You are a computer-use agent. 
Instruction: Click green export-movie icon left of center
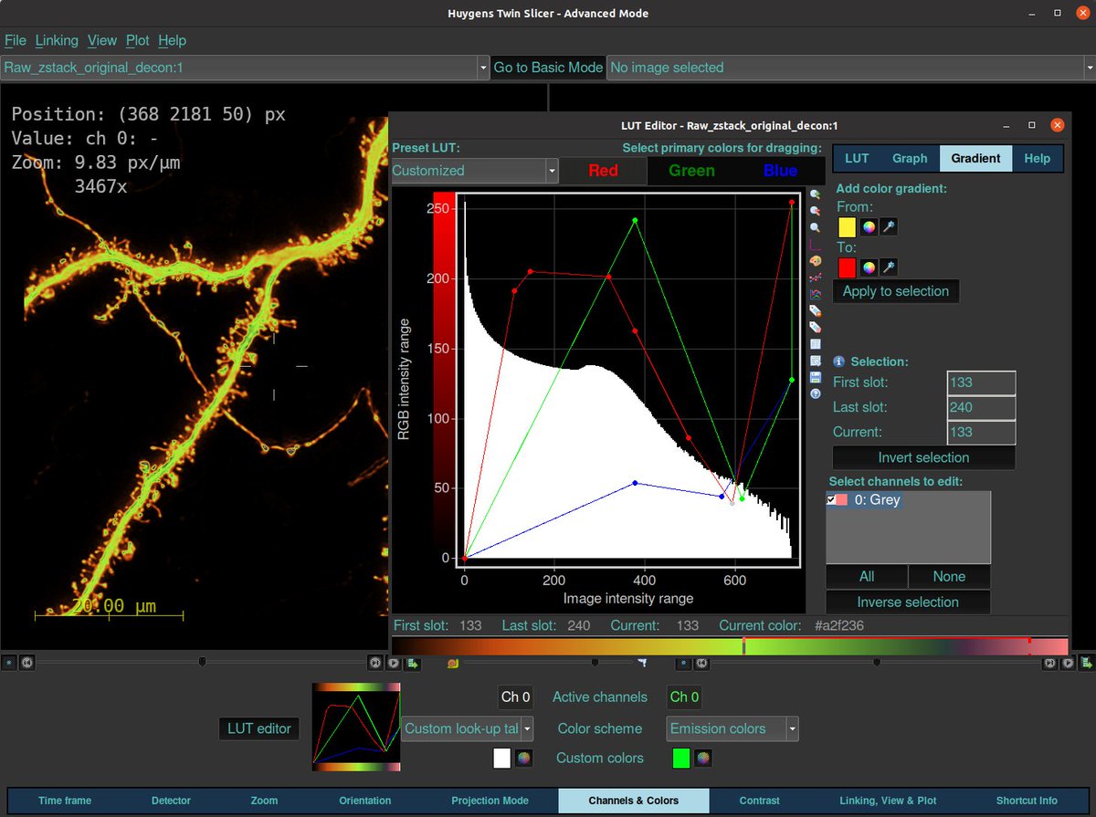tap(413, 663)
